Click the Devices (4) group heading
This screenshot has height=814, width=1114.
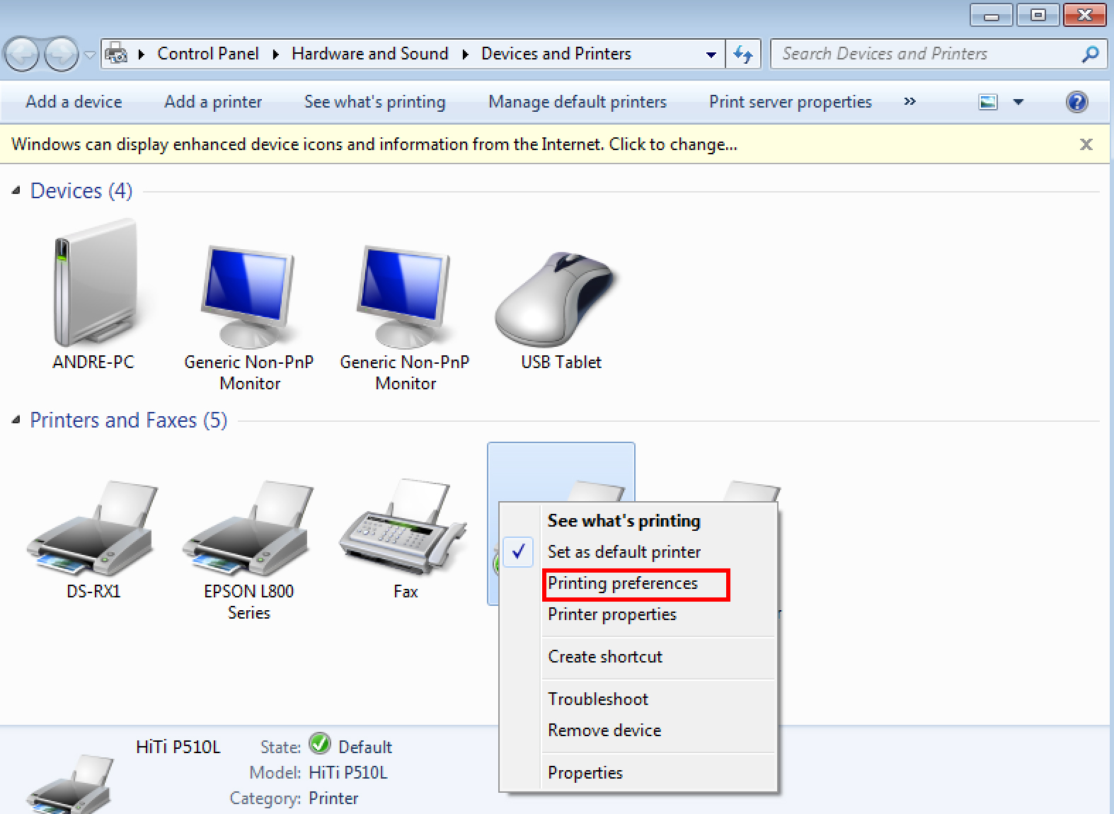point(81,190)
